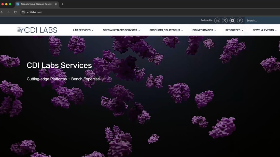The height and width of the screenshot is (157, 280).
Task: Open CDI Labs LinkedIn page icon
Action: [x=217, y=20]
